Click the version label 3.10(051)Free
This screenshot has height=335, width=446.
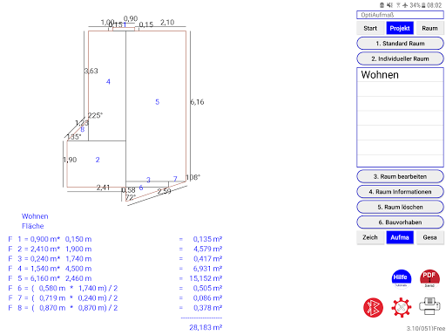[426, 328]
